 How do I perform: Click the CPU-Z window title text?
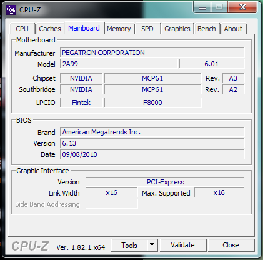(30, 10)
